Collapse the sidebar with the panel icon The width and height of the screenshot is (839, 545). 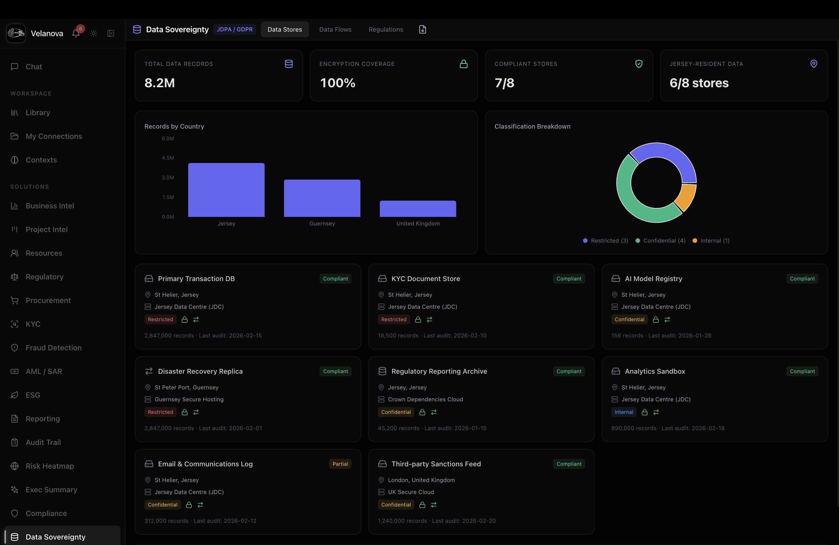pos(110,33)
